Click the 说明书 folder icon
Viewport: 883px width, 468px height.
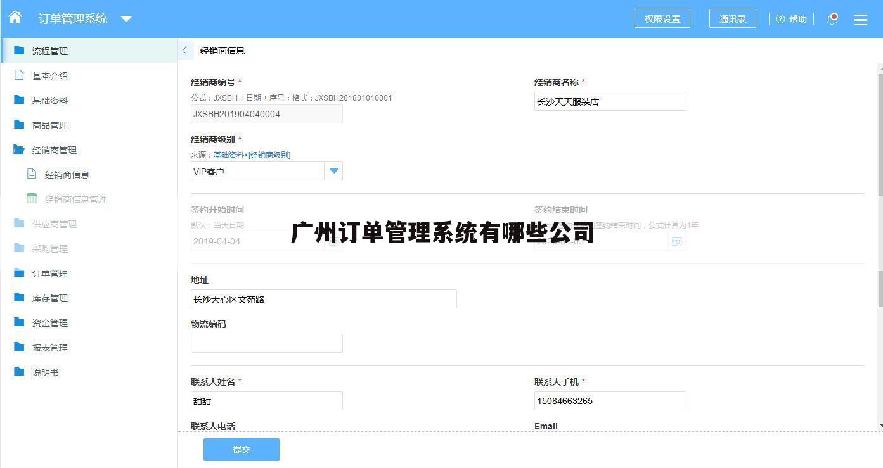(x=19, y=371)
